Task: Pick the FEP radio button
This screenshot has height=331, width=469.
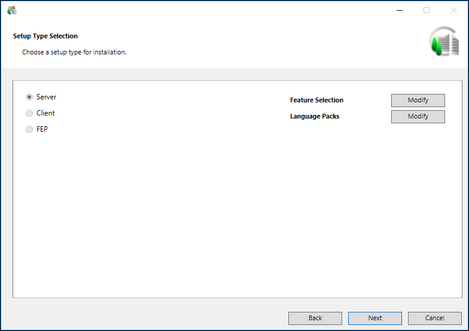Action: click(x=29, y=129)
